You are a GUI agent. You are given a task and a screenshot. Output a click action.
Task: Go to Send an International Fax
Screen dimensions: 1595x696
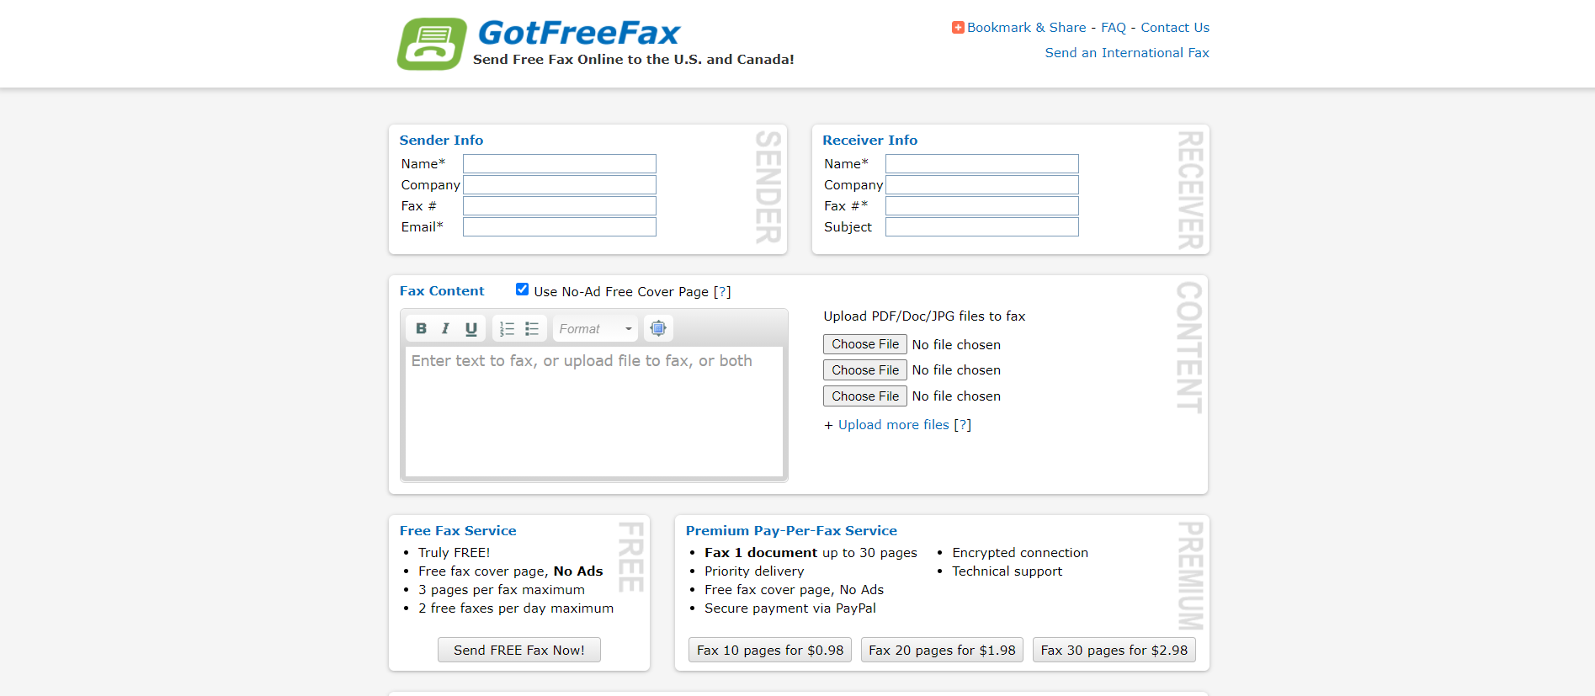pos(1127,53)
